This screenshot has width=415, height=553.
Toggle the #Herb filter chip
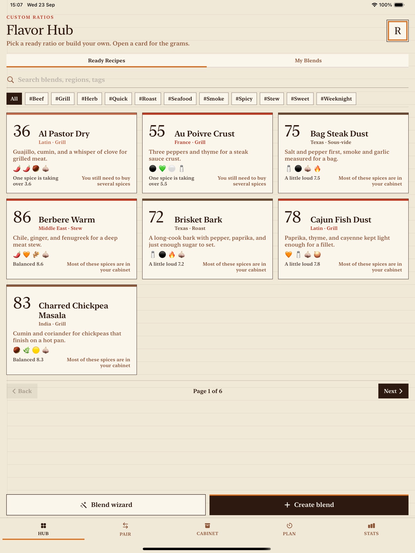[x=89, y=99]
